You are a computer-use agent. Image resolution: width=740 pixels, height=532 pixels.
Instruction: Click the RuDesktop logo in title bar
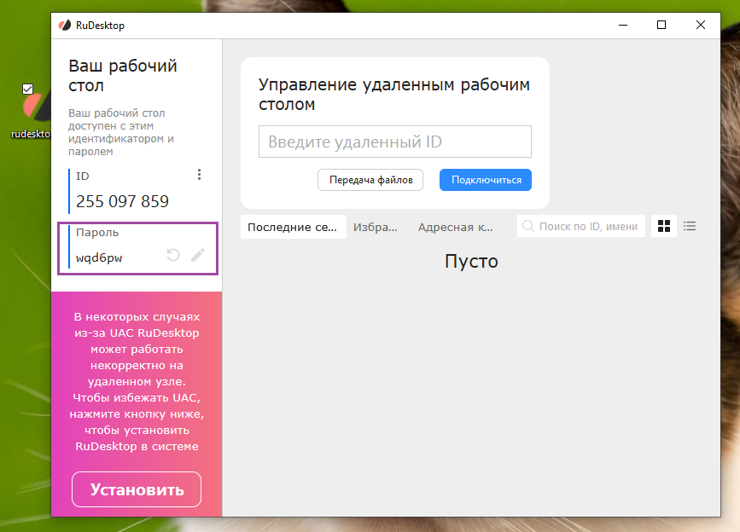click(65, 26)
